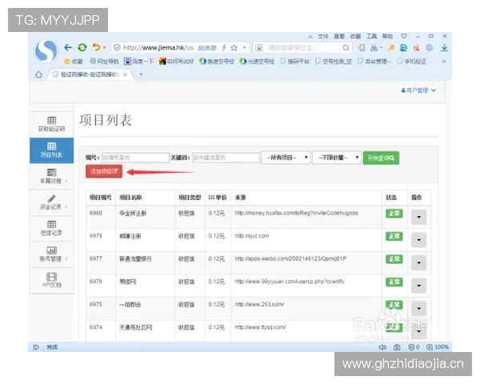Open action dropdown for project 6980
This screenshot has width=480, height=384.
(x=418, y=217)
